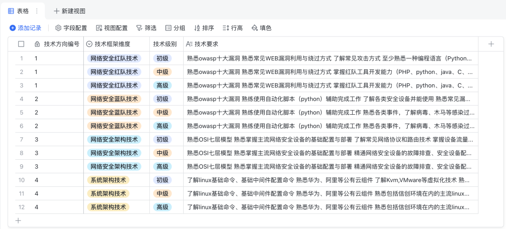Image resolution: width=506 pixels, height=229 pixels.
Task: Click 高级 tag in row 12
Action: tap(163, 207)
